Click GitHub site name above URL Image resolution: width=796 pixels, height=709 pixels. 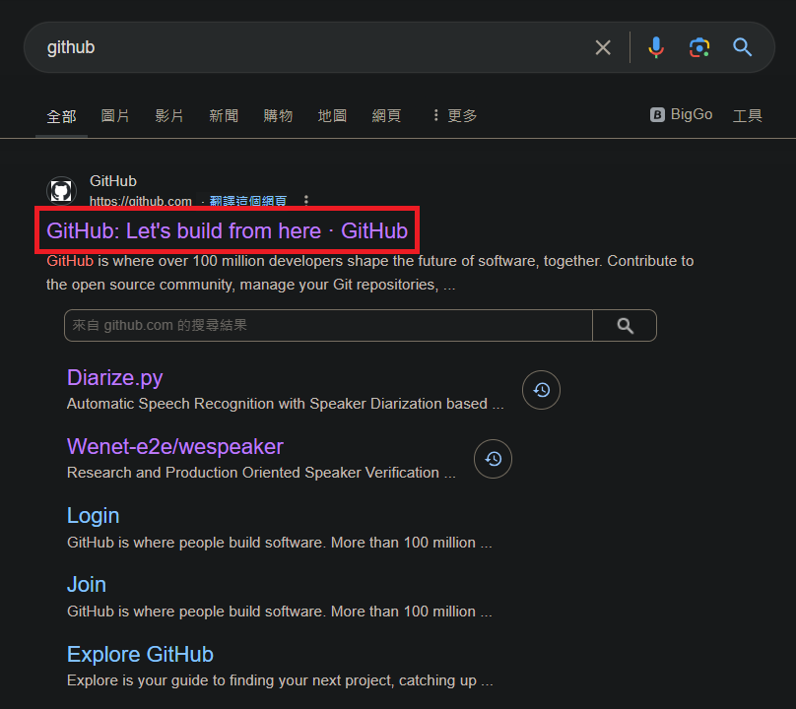pos(113,181)
